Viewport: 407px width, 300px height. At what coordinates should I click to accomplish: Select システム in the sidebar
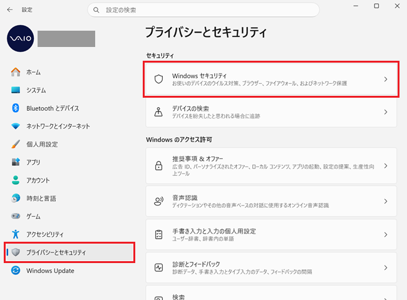pos(70,90)
